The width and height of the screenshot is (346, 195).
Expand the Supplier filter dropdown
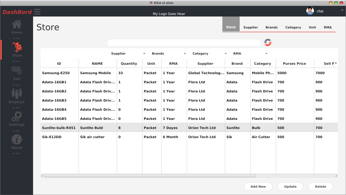(128, 54)
